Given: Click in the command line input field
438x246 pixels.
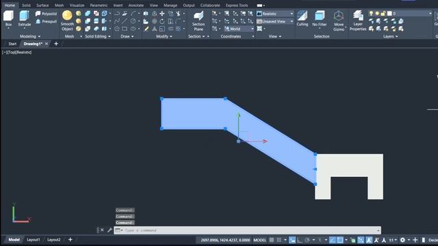Looking at the screenshot, I should tap(247, 230).
